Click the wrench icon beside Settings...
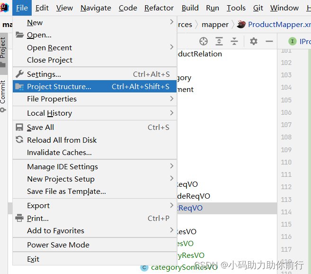 click(19, 74)
